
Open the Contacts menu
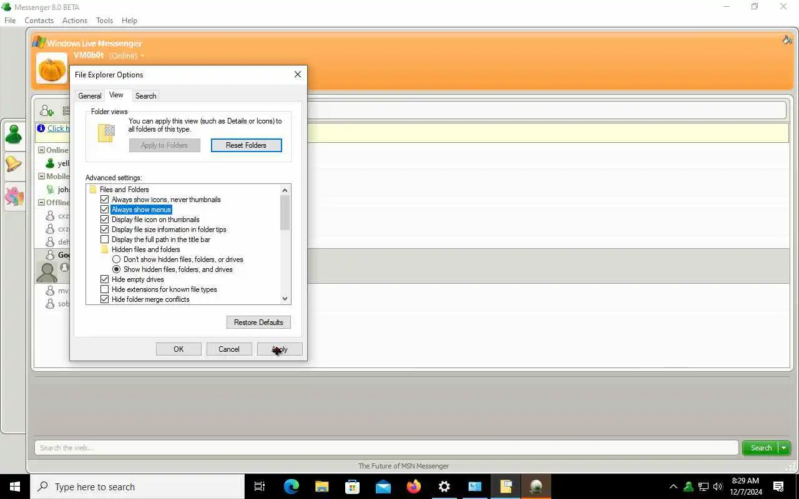click(x=39, y=21)
